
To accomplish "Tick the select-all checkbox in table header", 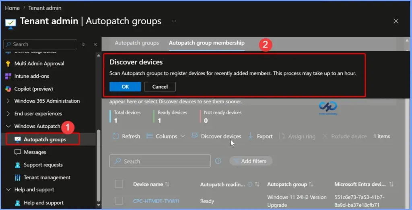I will pos(119,184).
